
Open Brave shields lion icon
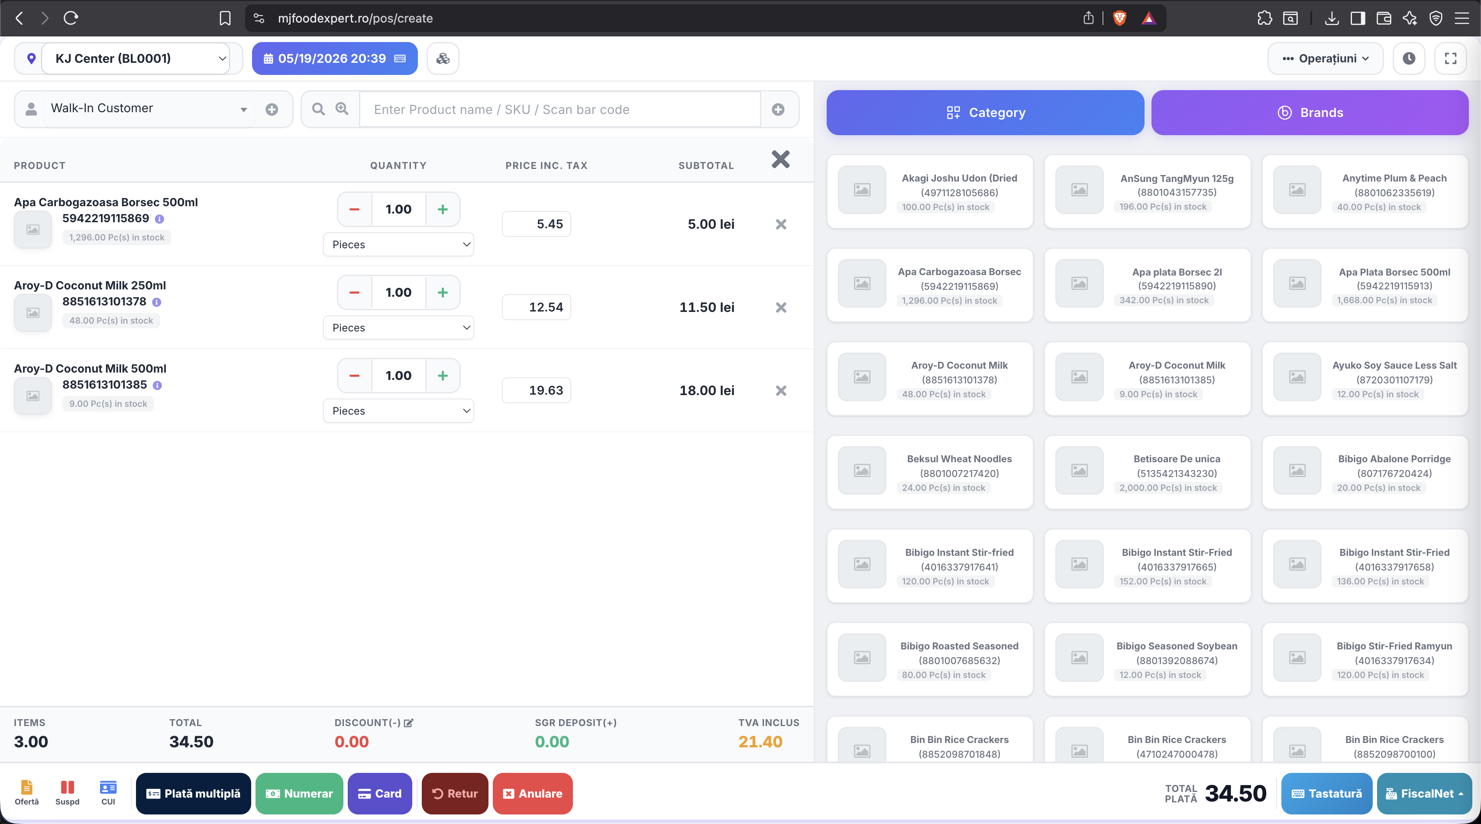coord(1119,18)
